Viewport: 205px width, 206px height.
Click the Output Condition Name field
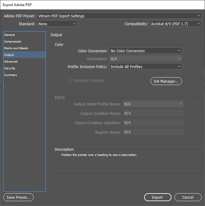(153, 113)
